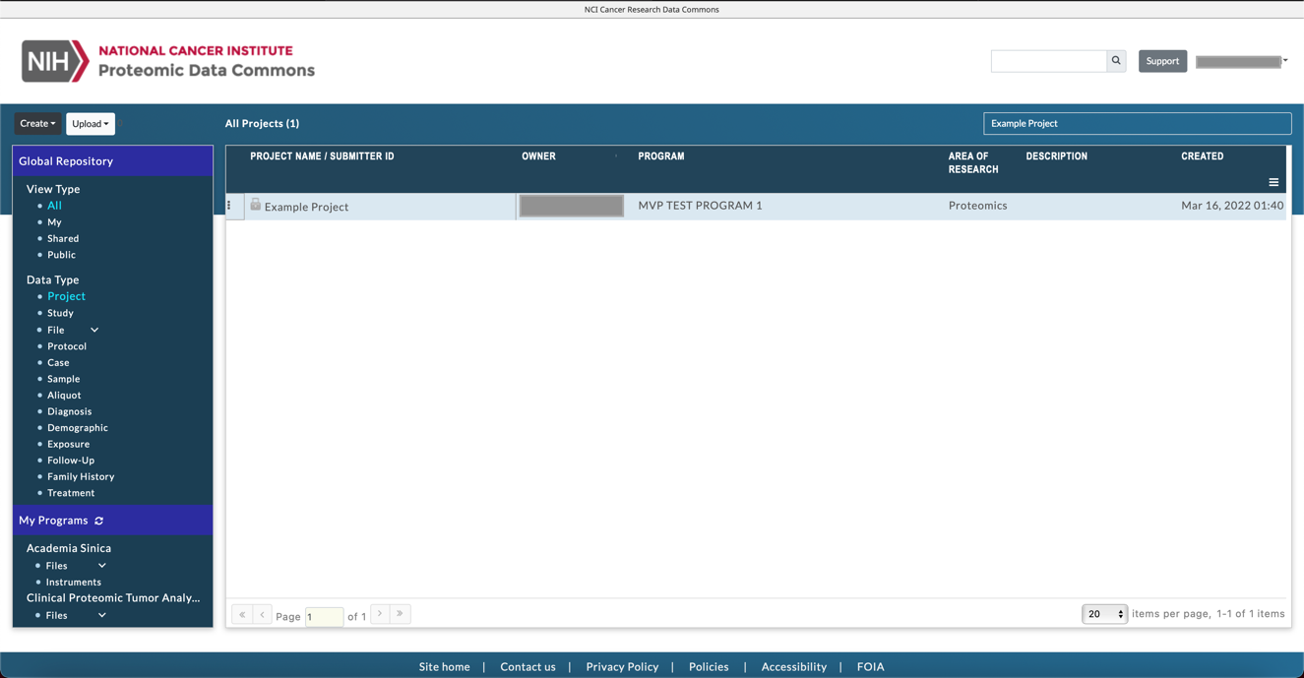The width and height of the screenshot is (1304, 678).
Task: Change the items per page selector
Action: point(1104,614)
